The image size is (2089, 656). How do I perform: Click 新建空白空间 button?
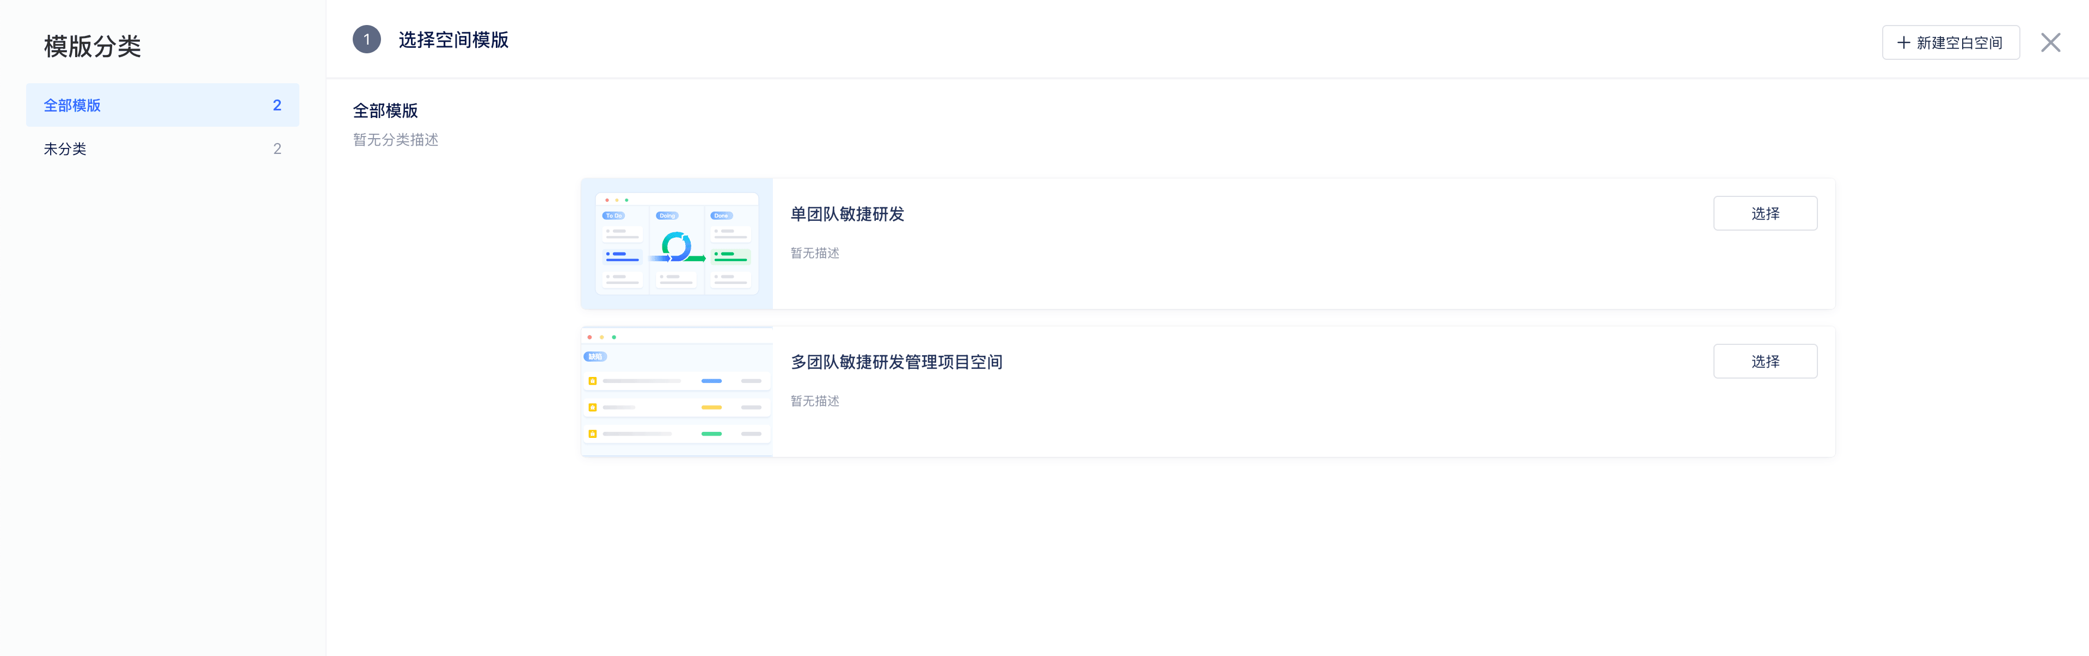[x=1950, y=43]
